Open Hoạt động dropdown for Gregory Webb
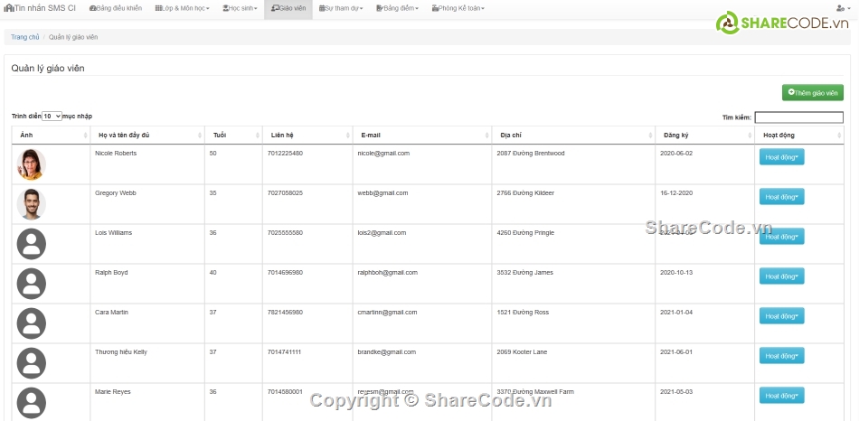 (781, 197)
